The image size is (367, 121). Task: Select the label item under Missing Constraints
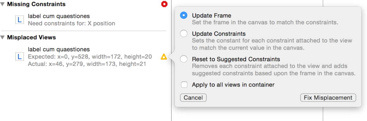coord(59,16)
